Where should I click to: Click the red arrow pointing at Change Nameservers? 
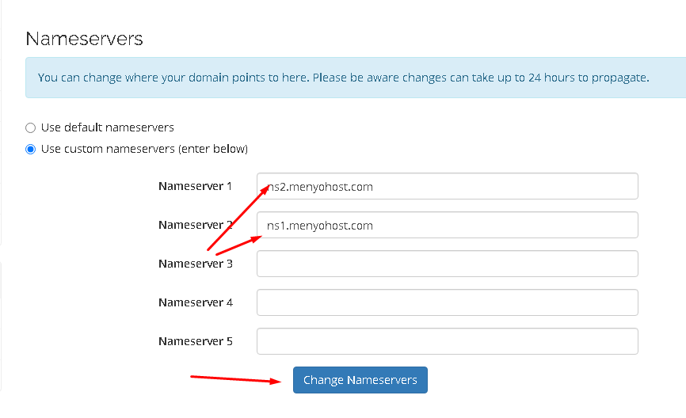[x=236, y=378]
